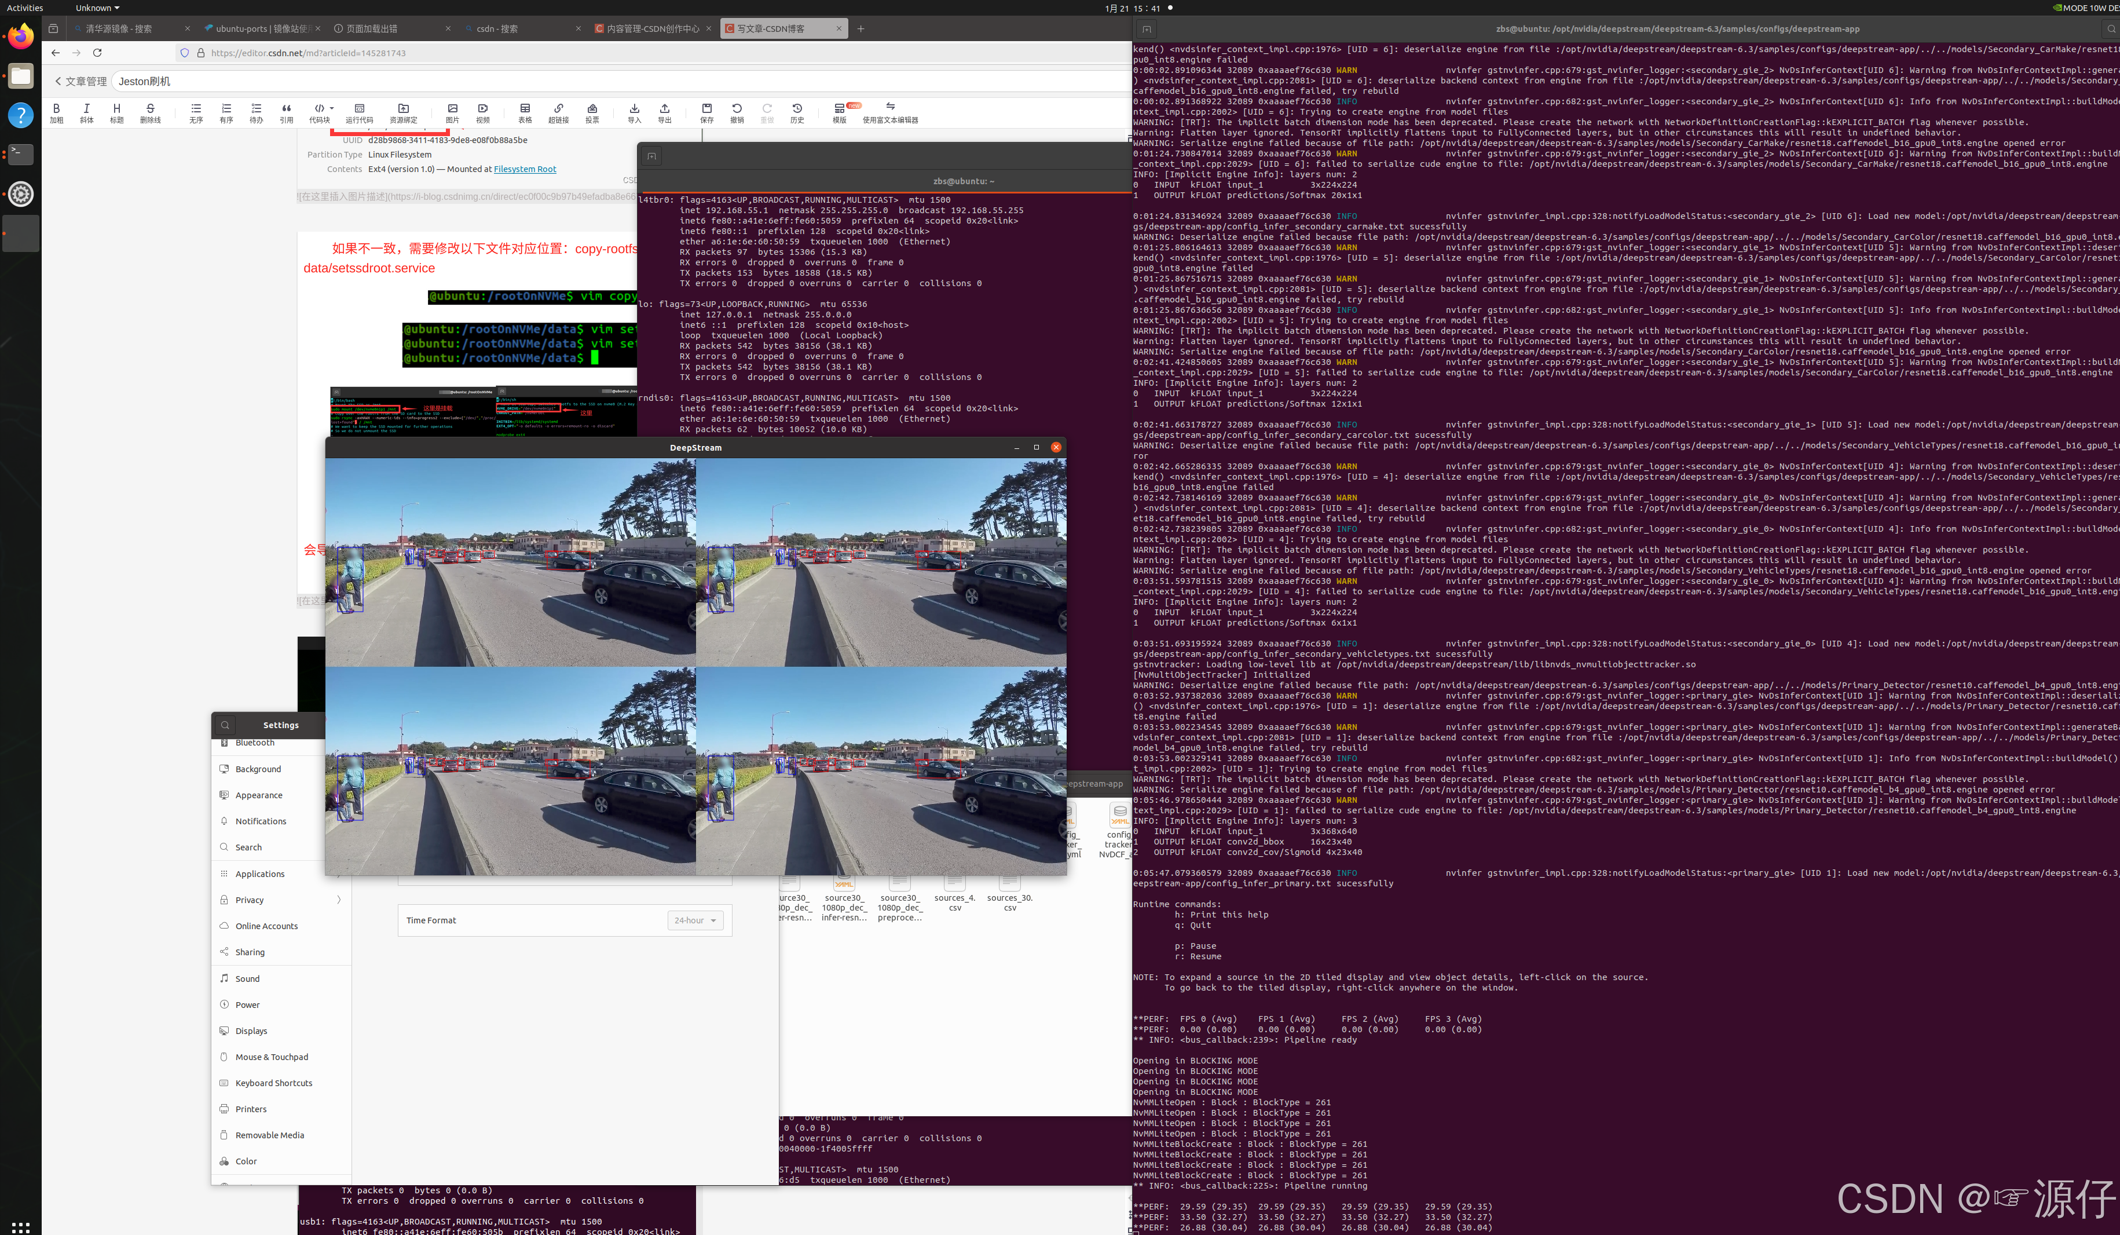Image resolution: width=2120 pixels, height=1235 pixels.
Task: Click the 运行代码 run code icon
Action: [359, 113]
